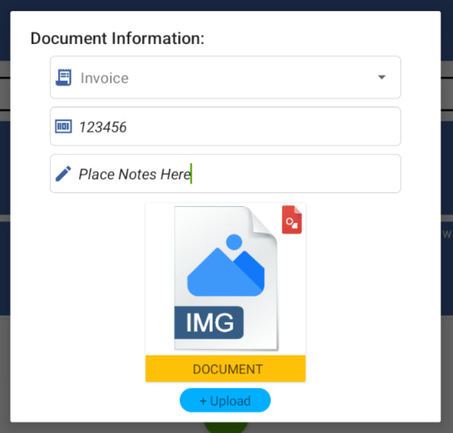Open the Invoice document type dropdown

225,77
